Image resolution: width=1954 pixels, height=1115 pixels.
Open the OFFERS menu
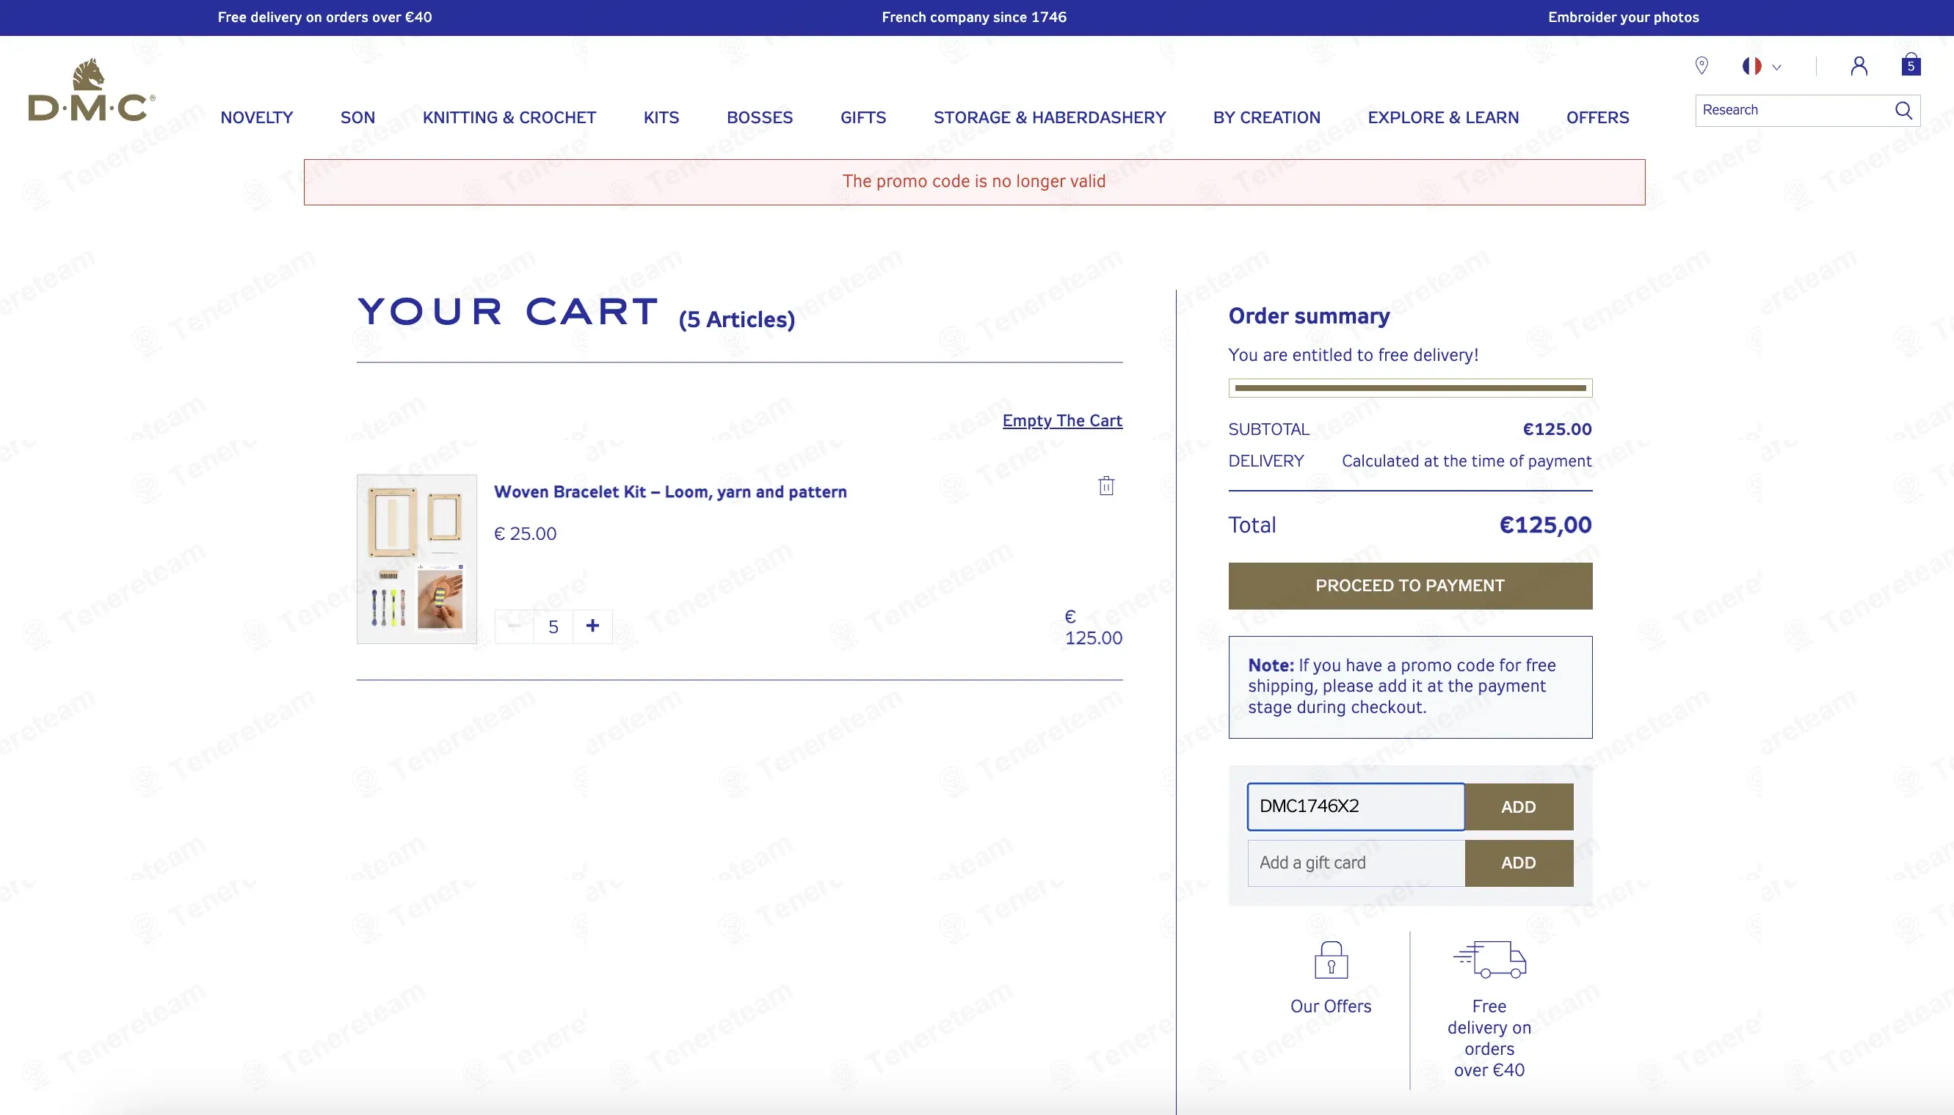(1598, 117)
